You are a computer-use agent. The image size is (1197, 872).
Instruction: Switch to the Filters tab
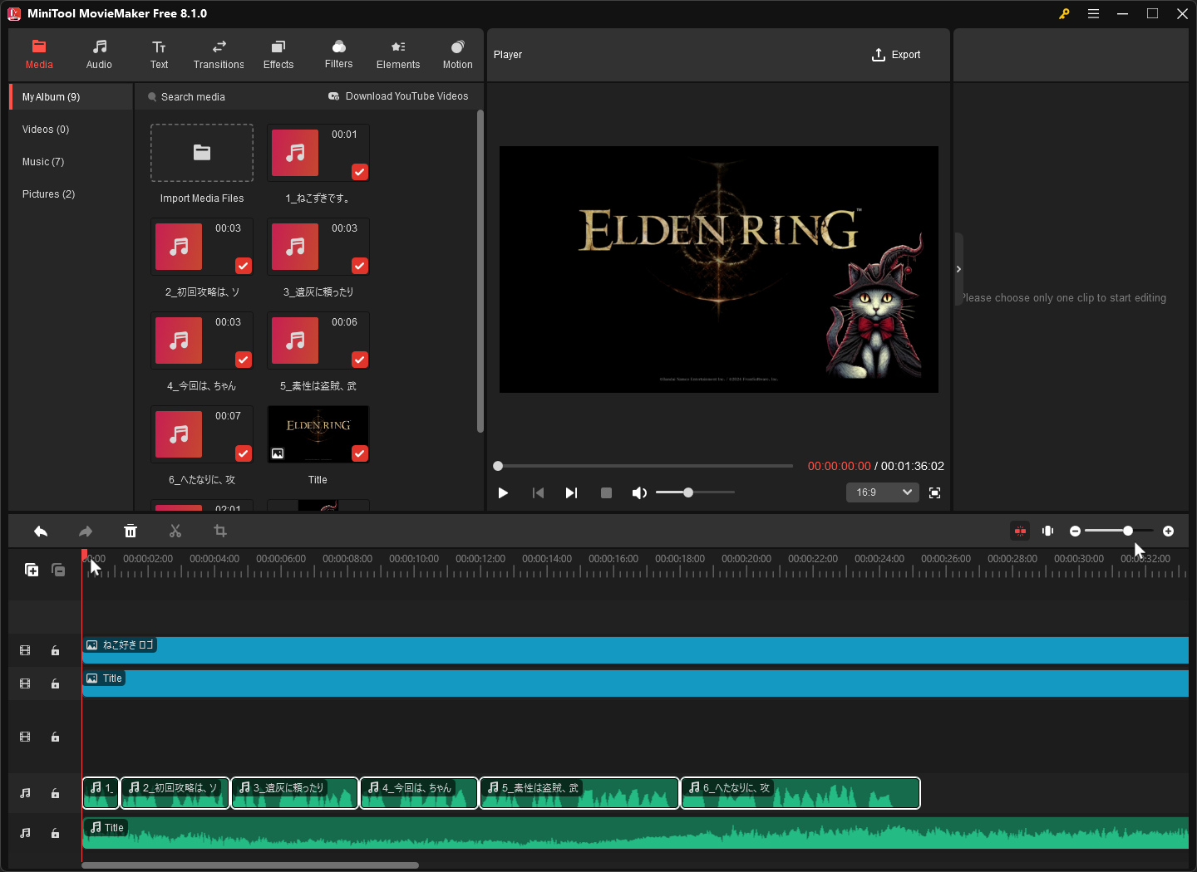pyautogui.click(x=338, y=55)
